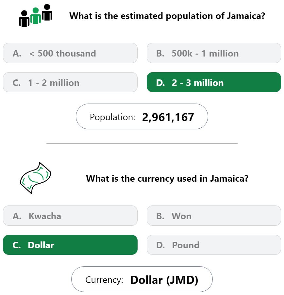Click the banknote currency icon

coord(36,178)
